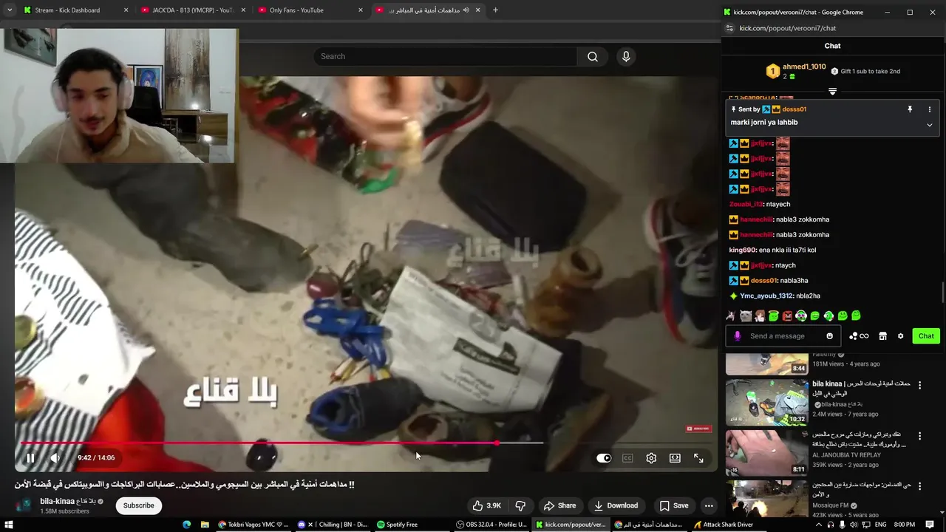Insert the angry red face emote
The height and width of the screenshot is (532, 946).
tap(787, 316)
